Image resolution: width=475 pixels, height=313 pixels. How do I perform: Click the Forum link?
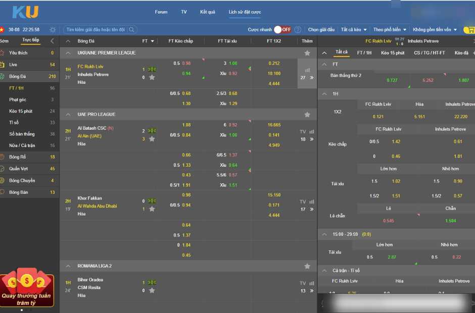[x=161, y=12]
